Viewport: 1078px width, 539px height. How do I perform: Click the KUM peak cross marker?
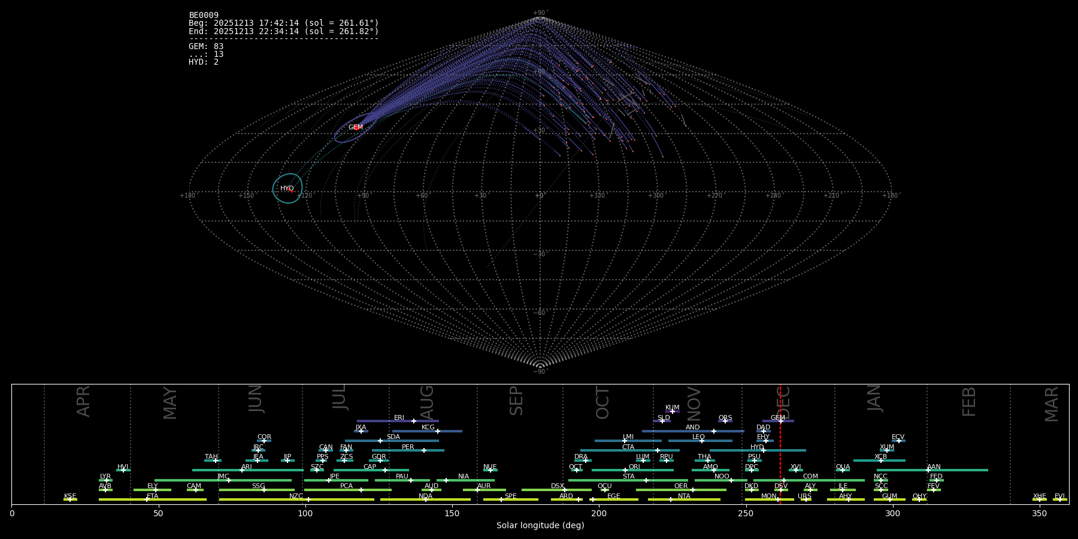pyautogui.click(x=673, y=411)
